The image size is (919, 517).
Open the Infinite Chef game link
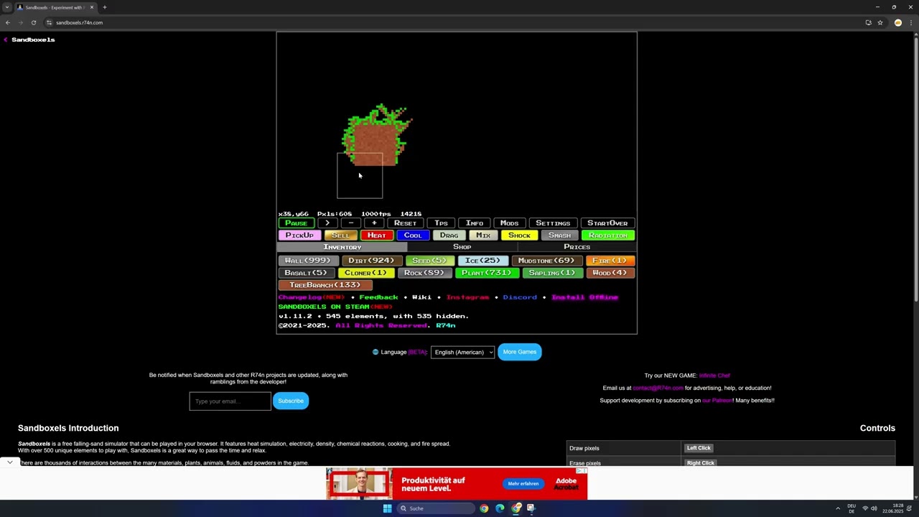pyautogui.click(x=714, y=376)
